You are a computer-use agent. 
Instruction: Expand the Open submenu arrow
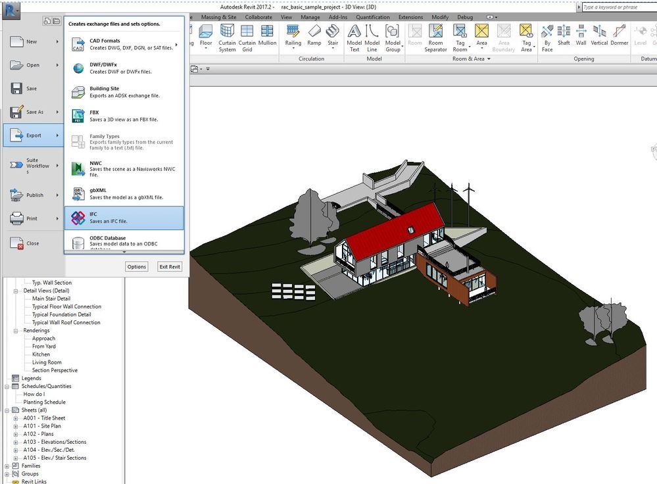[57, 65]
